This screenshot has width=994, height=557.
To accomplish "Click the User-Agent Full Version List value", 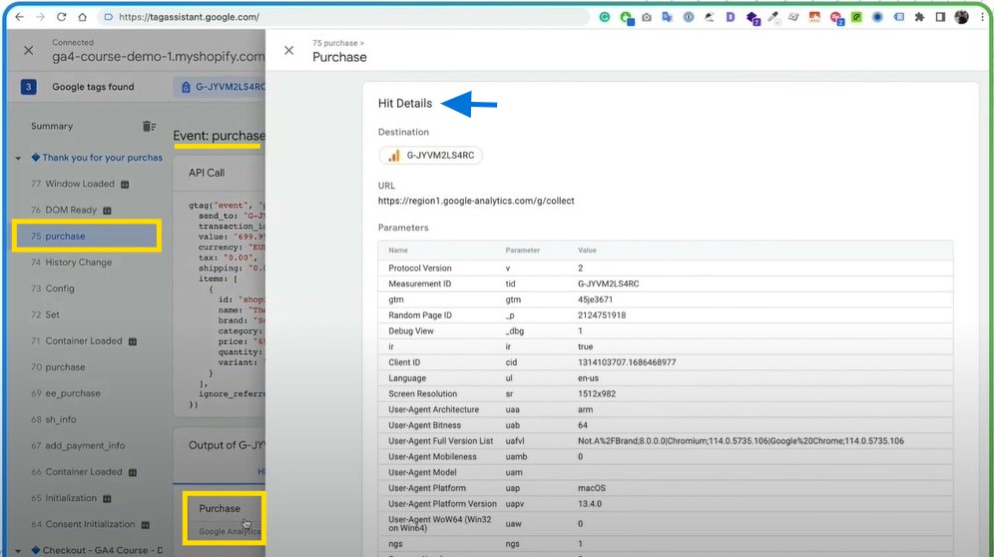I will click(741, 441).
